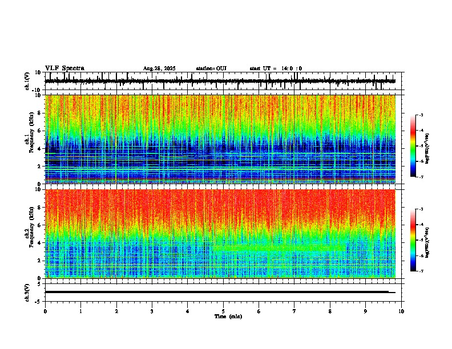
Task: Click the time axis tick label "3"
Action: 152,311
